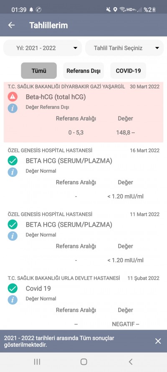Screen dimensions: 167x372
Task: Select the Tümü filter tab
Action: tap(39, 70)
